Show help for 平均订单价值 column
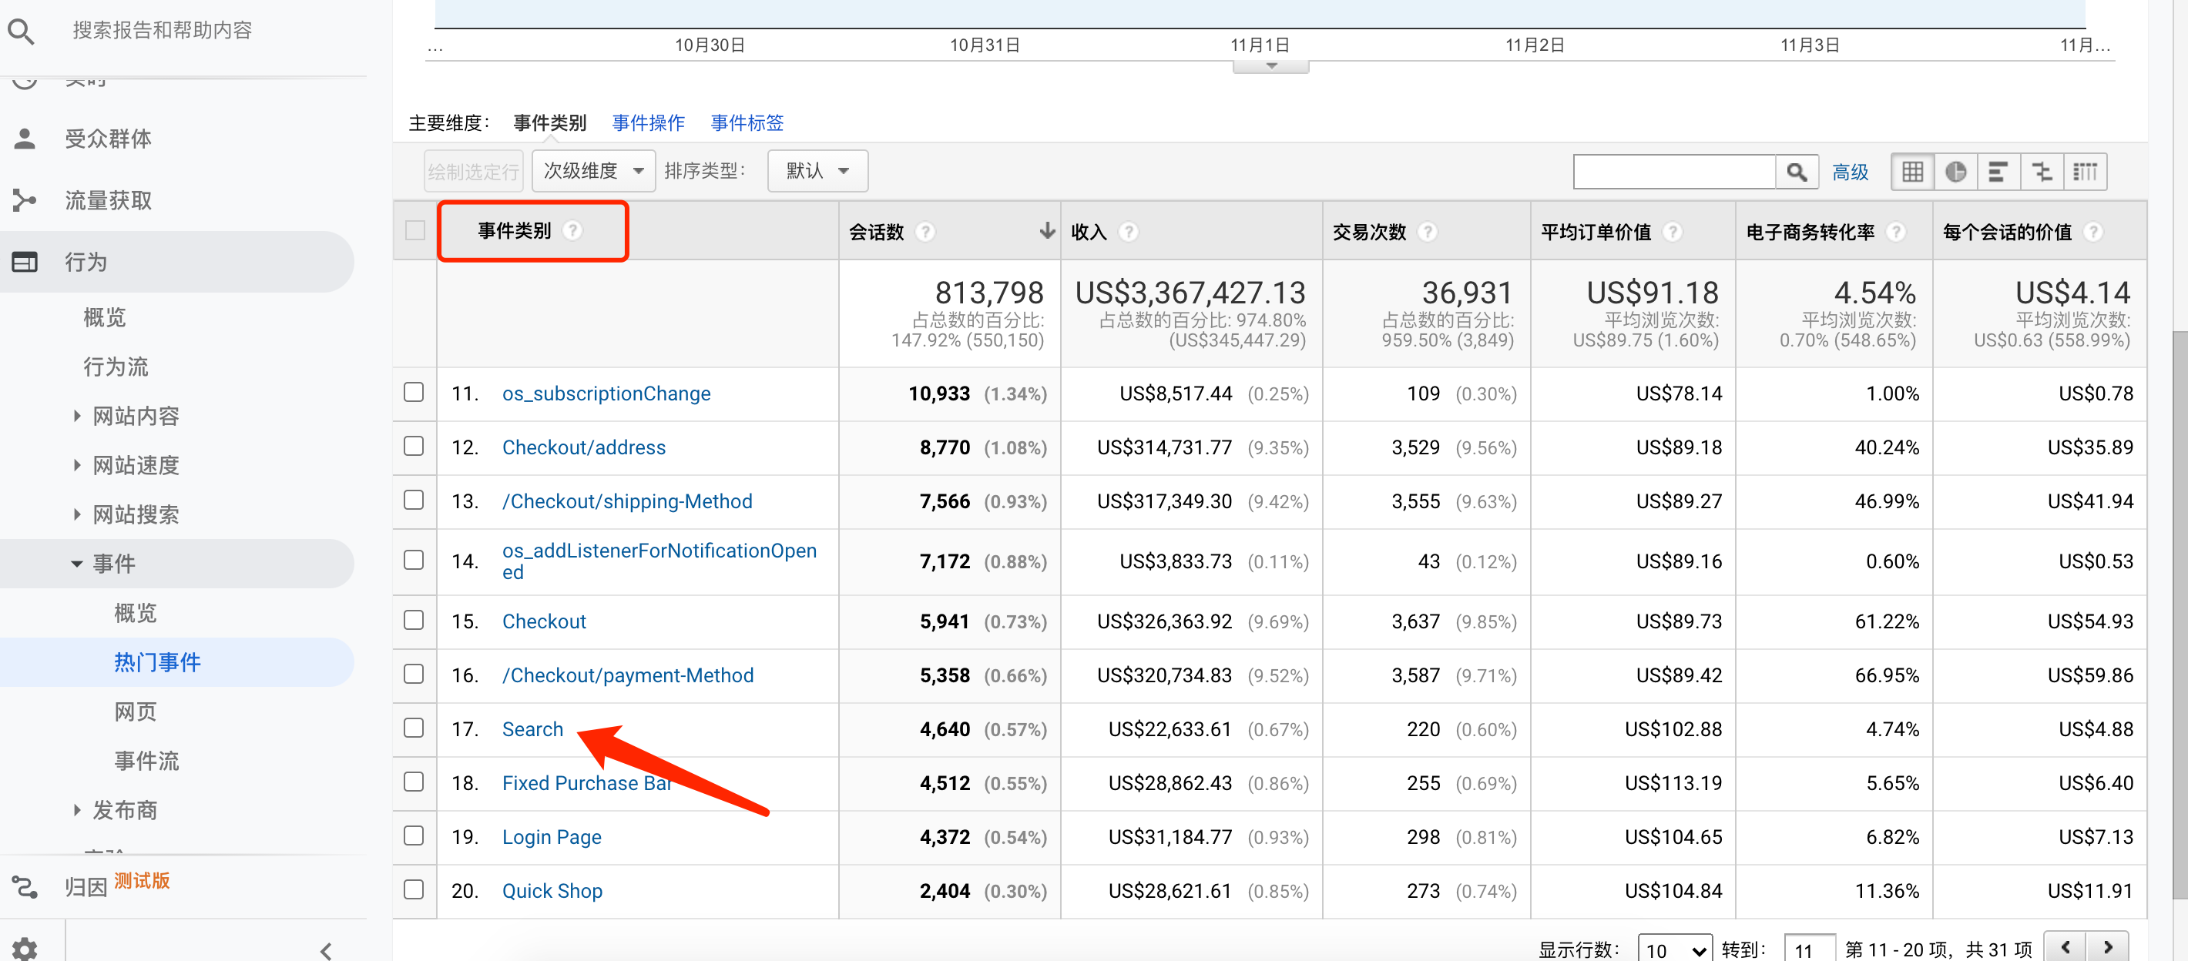 click(1673, 232)
